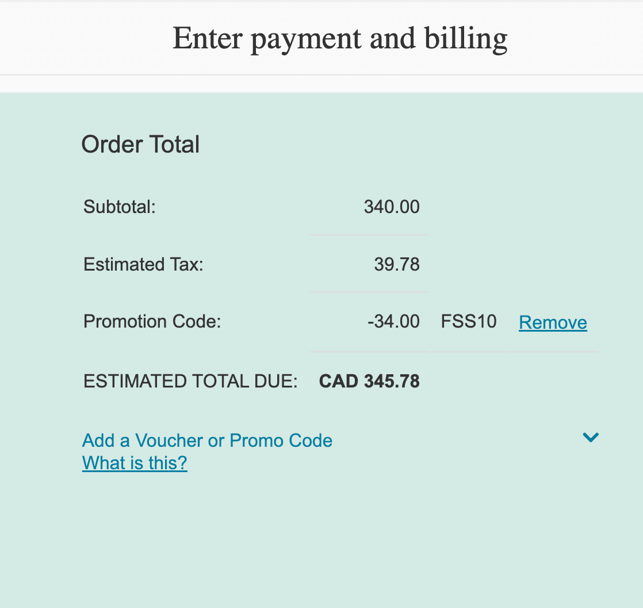This screenshot has height=608, width=643.
Task: Select the 39.78 estimated tax amount
Action: point(397,264)
